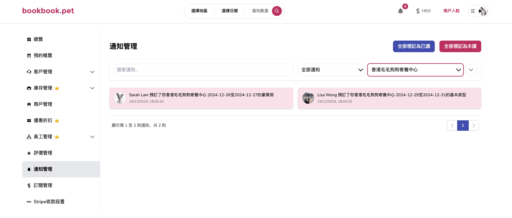Open 商戶管理 in the sidebar
Viewport: 512px width, 218px height.
tap(61, 104)
